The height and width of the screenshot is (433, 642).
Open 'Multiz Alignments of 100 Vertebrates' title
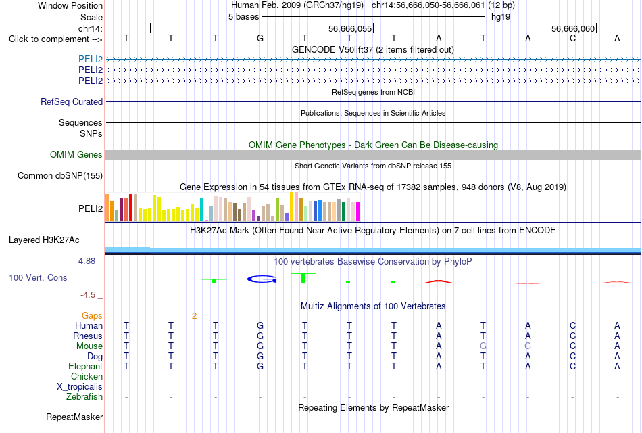pos(373,306)
